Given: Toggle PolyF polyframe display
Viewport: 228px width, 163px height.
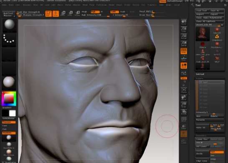Looking at the screenshot, I should [x=184, y=120].
